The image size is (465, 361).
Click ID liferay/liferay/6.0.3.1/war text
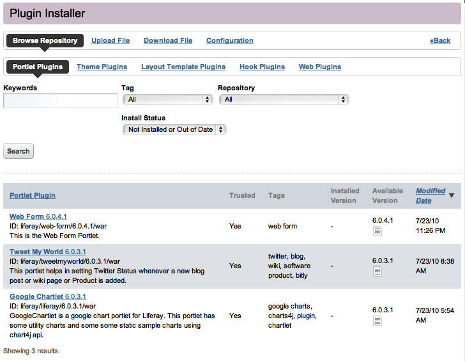tap(53, 306)
